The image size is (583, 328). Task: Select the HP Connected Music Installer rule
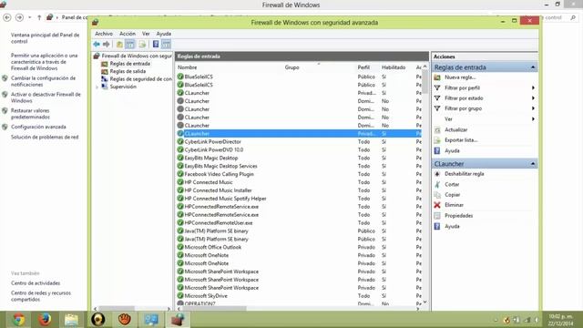(218, 190)
